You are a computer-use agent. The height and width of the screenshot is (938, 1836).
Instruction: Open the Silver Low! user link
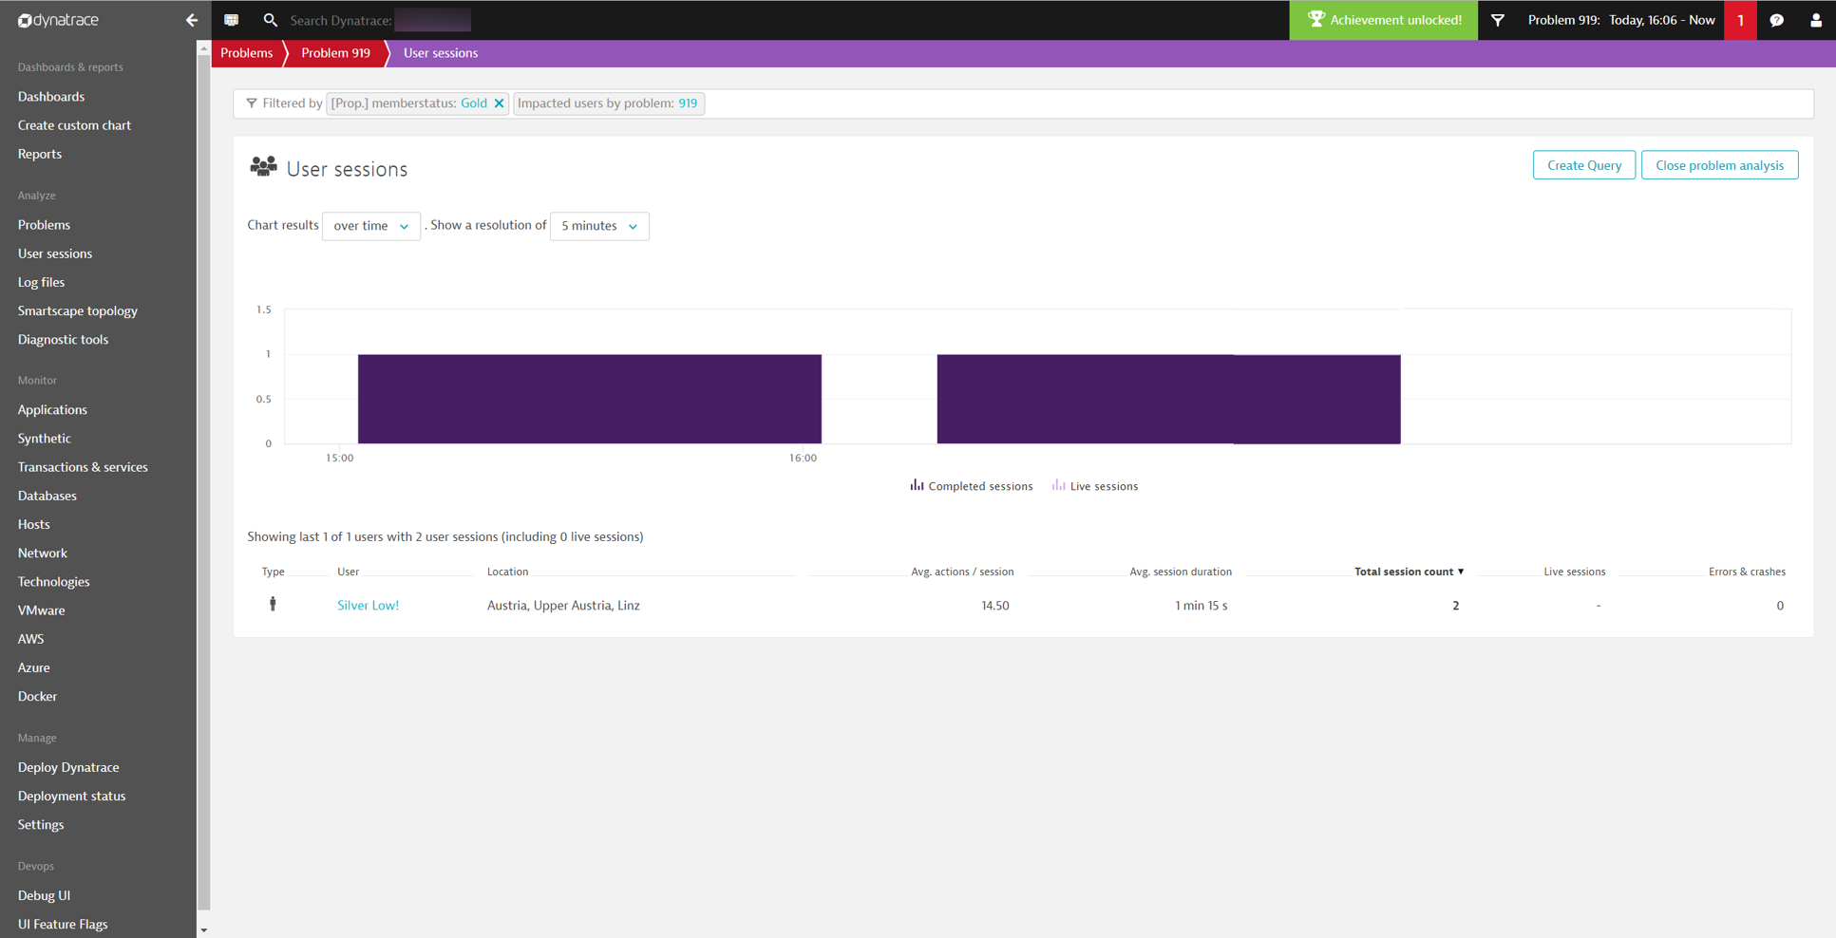point(368,606)
